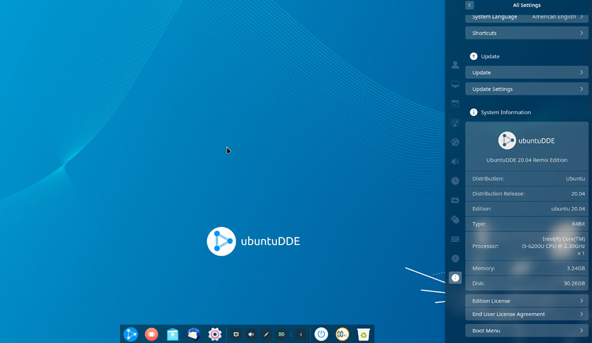Select the 'Disk: 30.26GB' row
592x343 pixels.
click(527, 283)
